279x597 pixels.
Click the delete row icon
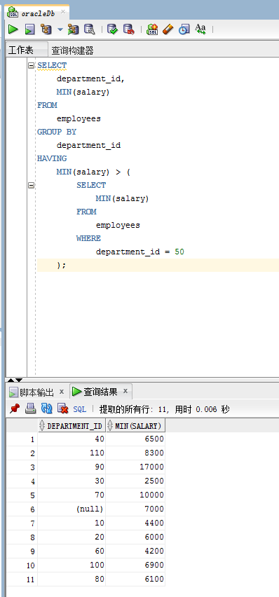[62, 409]
